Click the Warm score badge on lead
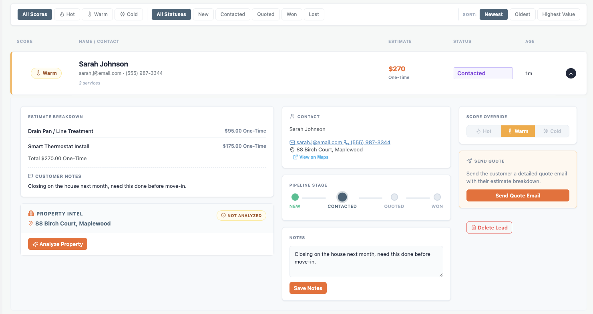 (46, 73)
